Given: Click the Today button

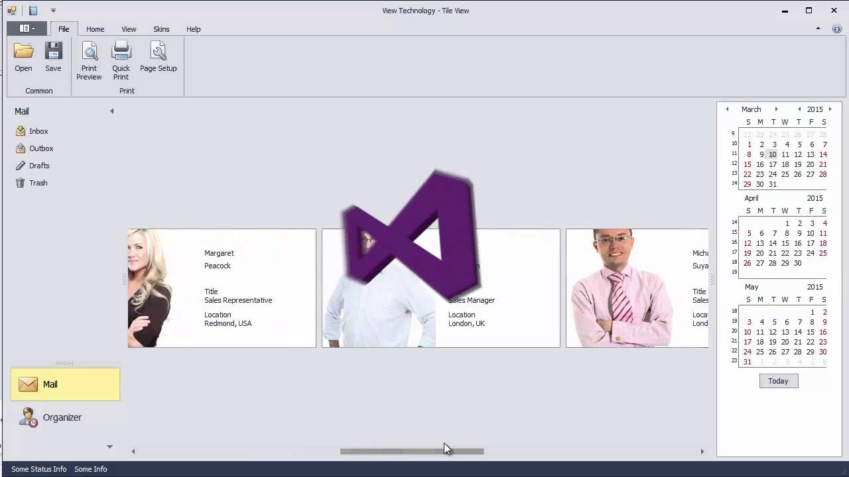Looking at the screenshot, I should [x=778, y=381].
